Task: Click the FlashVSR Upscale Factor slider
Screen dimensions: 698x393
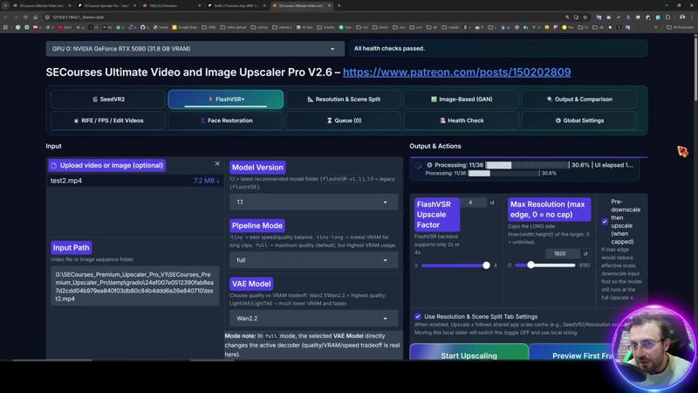Action: (x=455, y=265)
